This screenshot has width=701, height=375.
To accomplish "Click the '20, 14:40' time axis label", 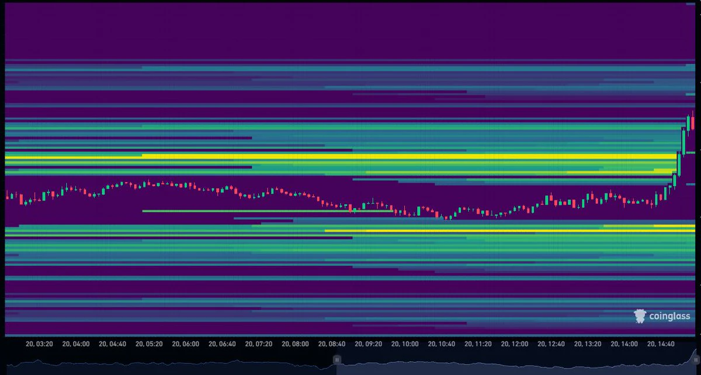I will (x=662, y=344).
